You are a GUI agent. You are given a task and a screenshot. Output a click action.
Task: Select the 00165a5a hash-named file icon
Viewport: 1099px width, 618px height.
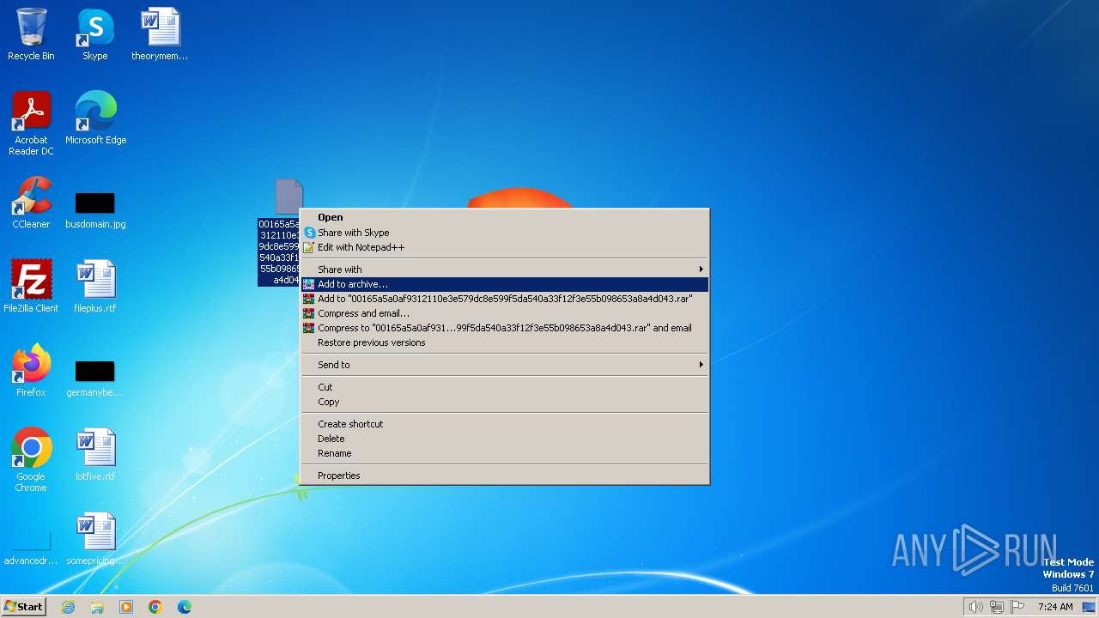click(x=288, y=197)
